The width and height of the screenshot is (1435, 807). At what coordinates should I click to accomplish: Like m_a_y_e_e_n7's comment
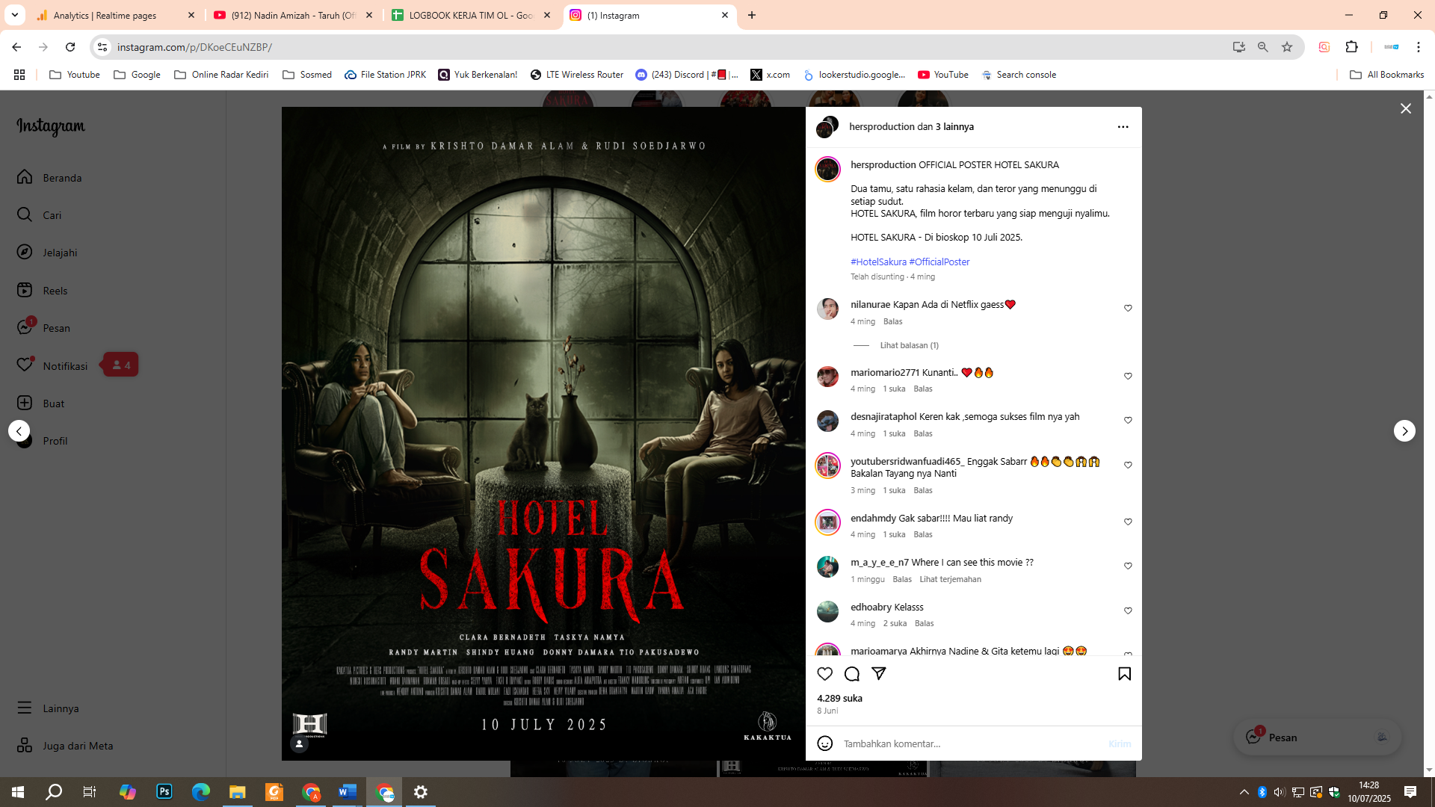(x=1128, y=566)
